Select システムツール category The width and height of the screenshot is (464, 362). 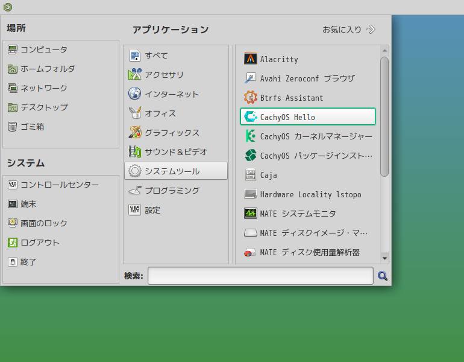pyautogui.click(x=176, y=171)
